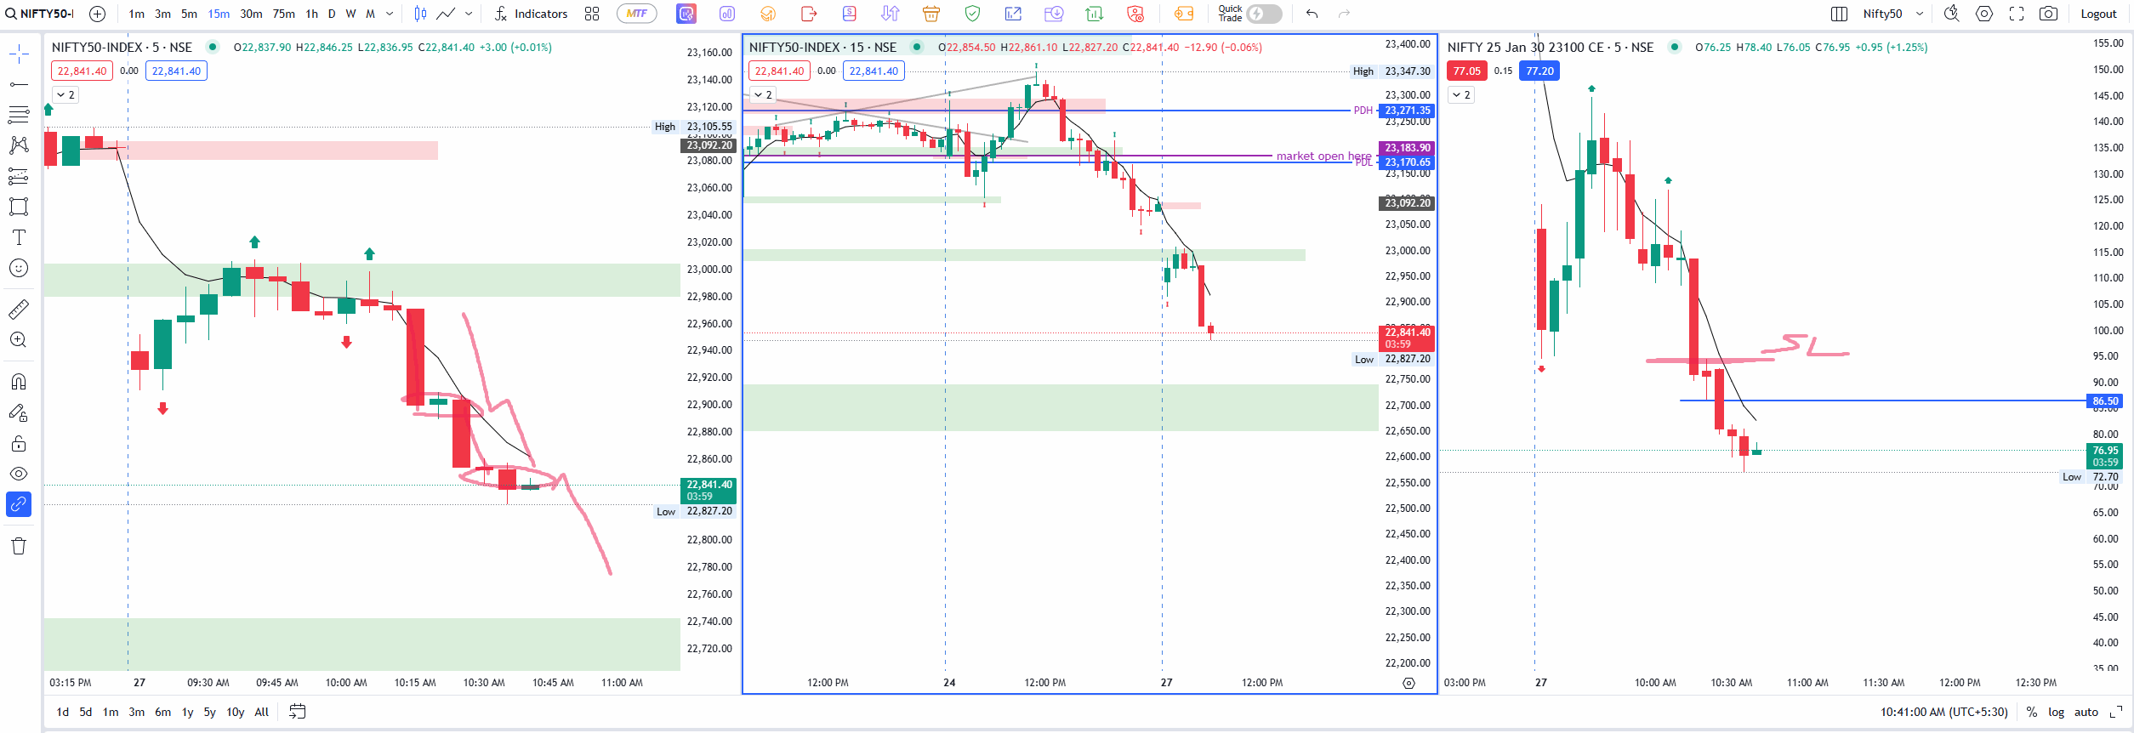Open the emoji icons tool

pyautogui.click(x=19, y=268)
